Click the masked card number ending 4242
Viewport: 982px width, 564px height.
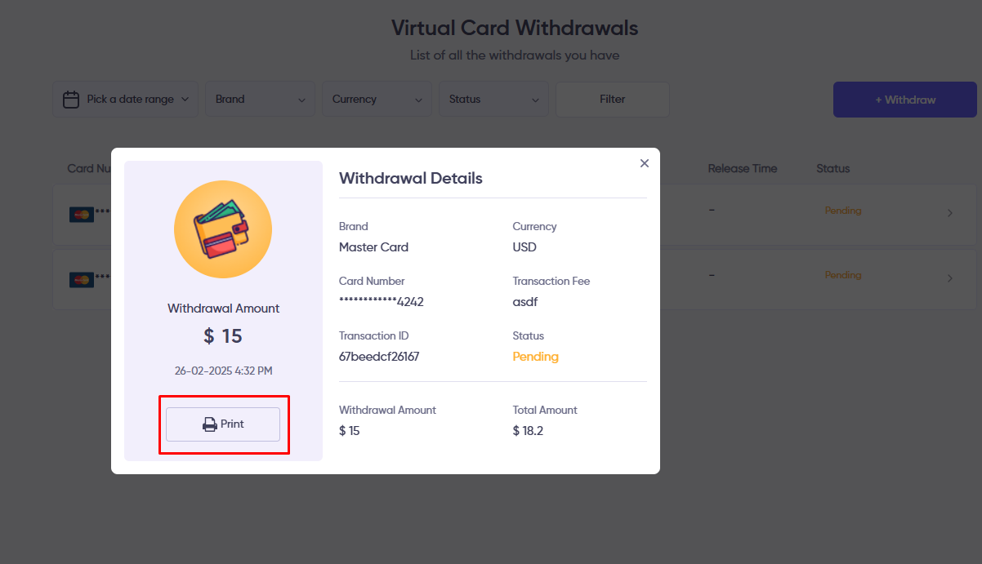tap(381, 302)
